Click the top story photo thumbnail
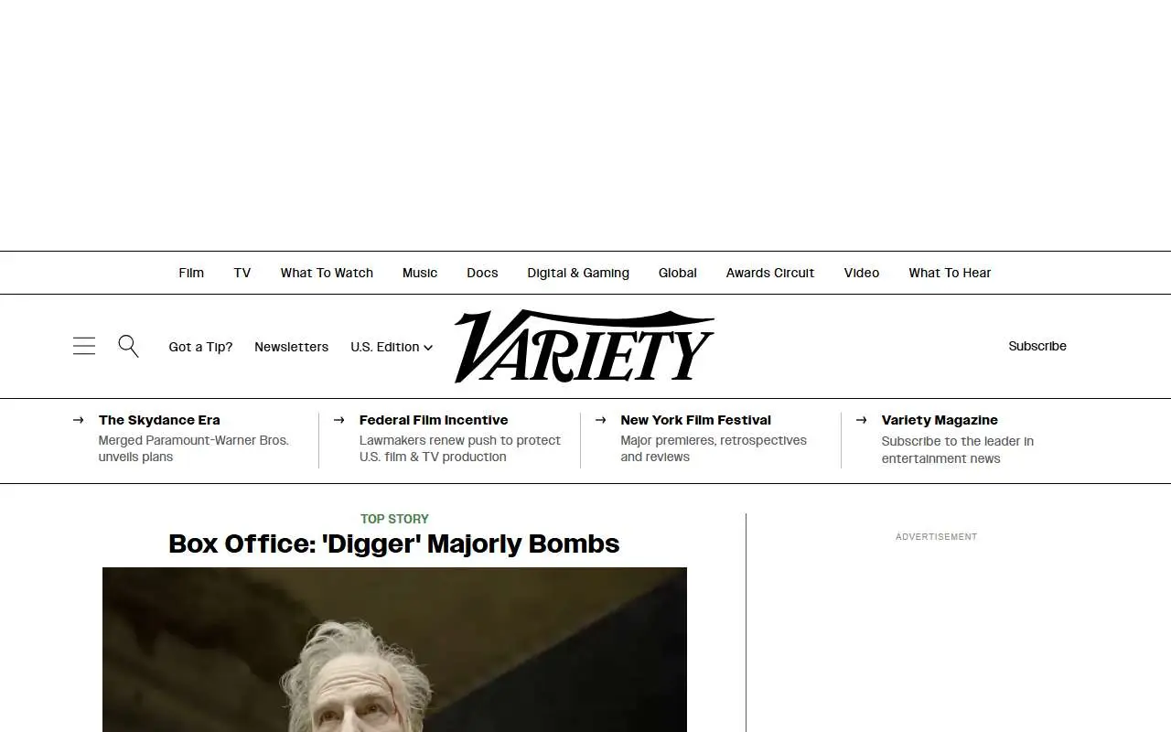 coord(394,650)
